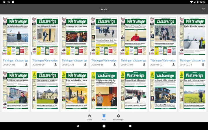Tap the Android recent apps button

130,126
